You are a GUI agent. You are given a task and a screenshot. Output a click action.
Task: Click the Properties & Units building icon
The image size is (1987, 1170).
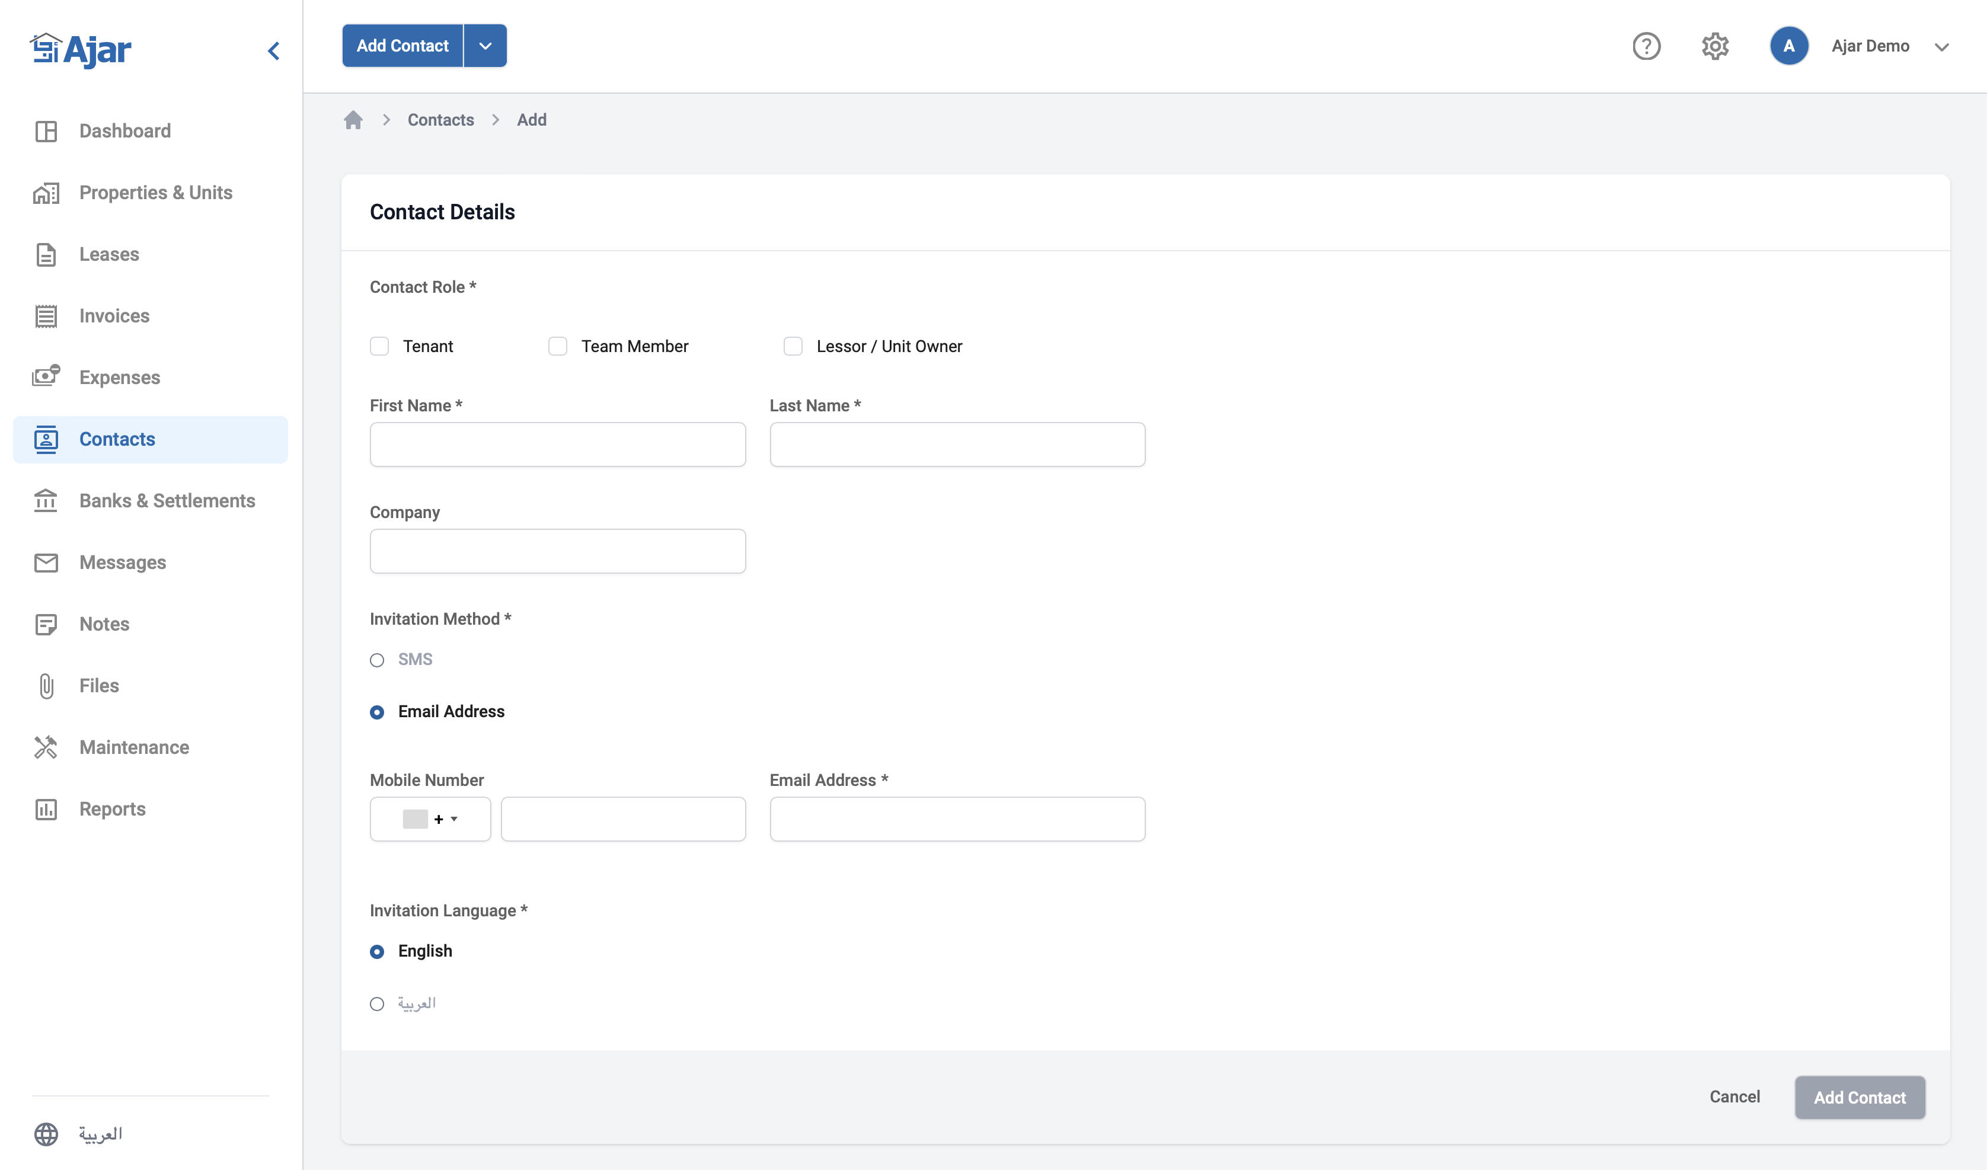tap(46, 193)
